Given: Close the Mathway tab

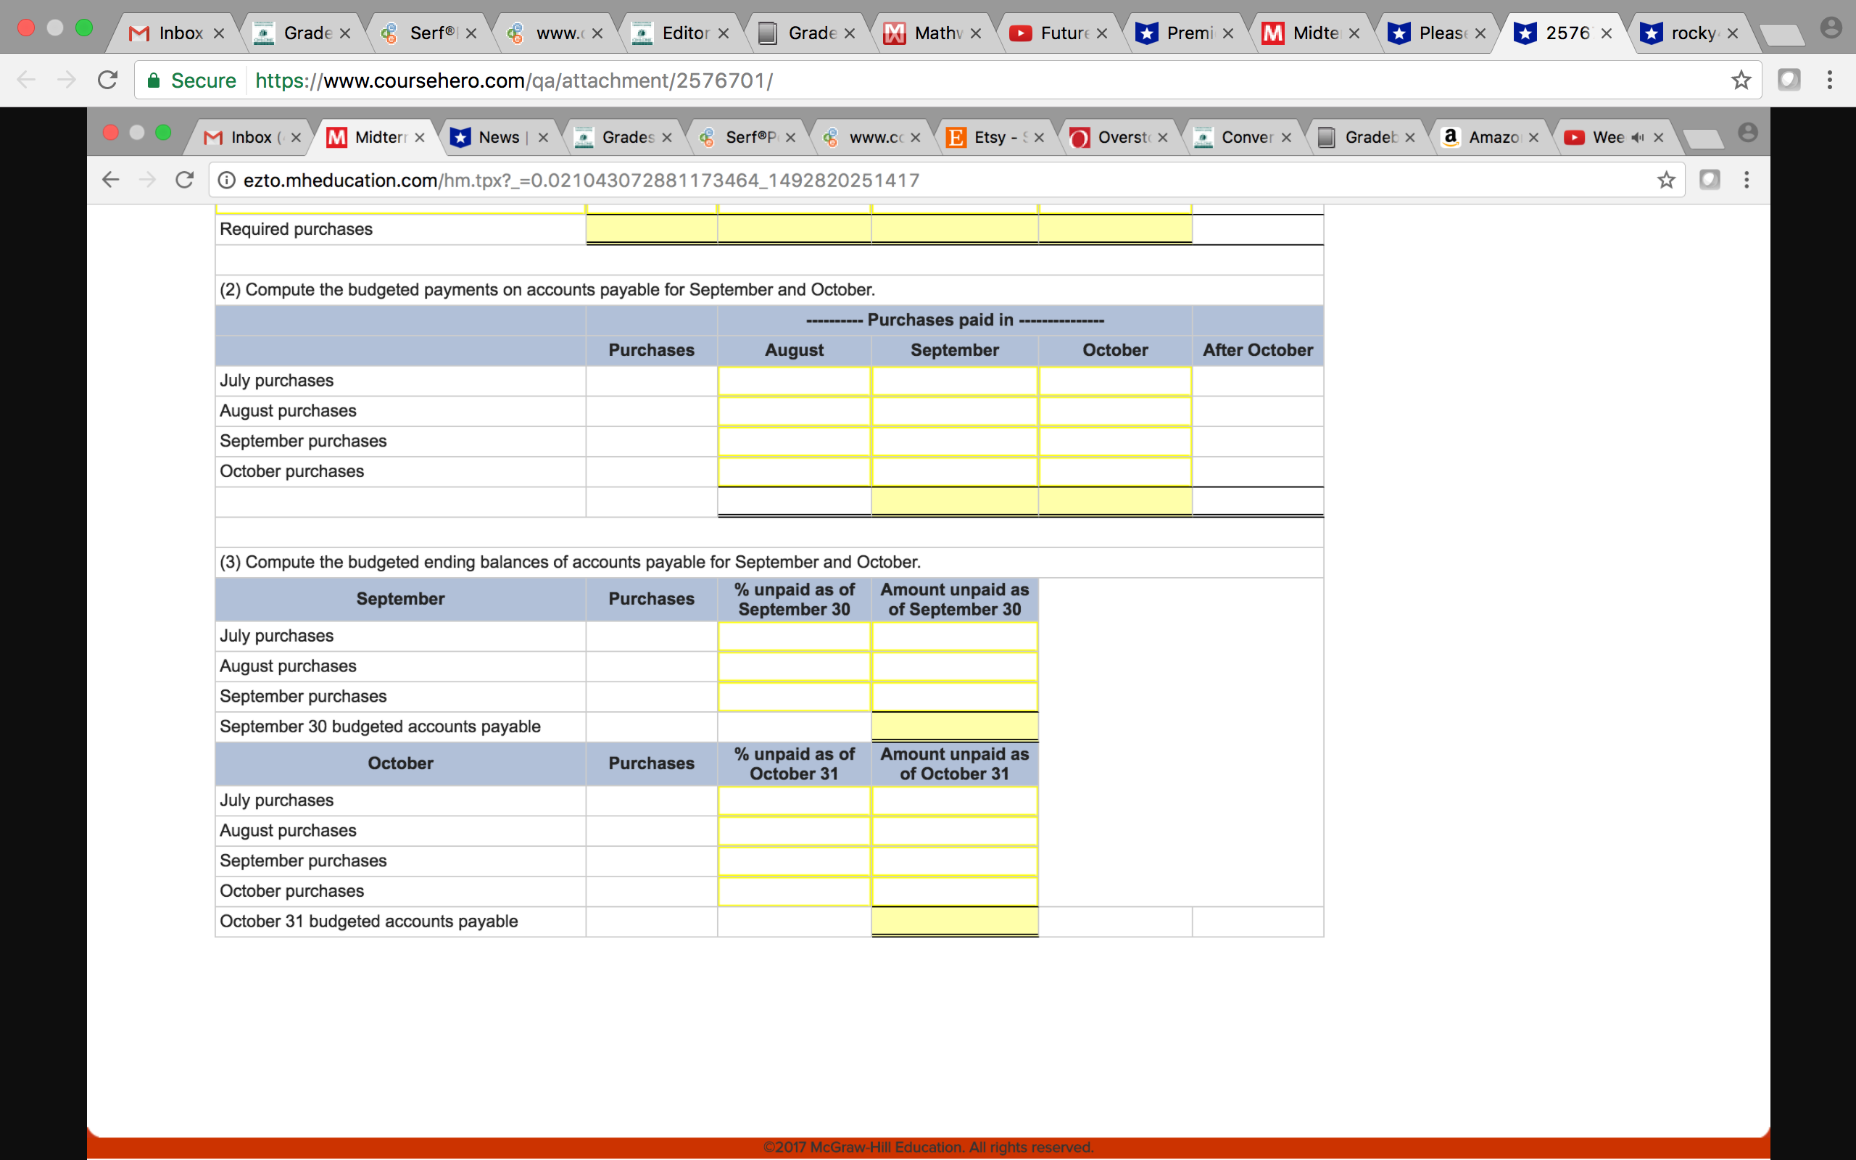Looking at the screenshot, I should tap(976, 33).
